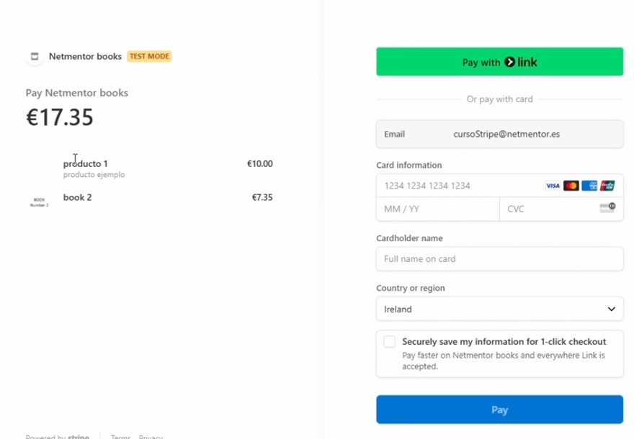Click the Link logo in green button

[x=521, y=62]
